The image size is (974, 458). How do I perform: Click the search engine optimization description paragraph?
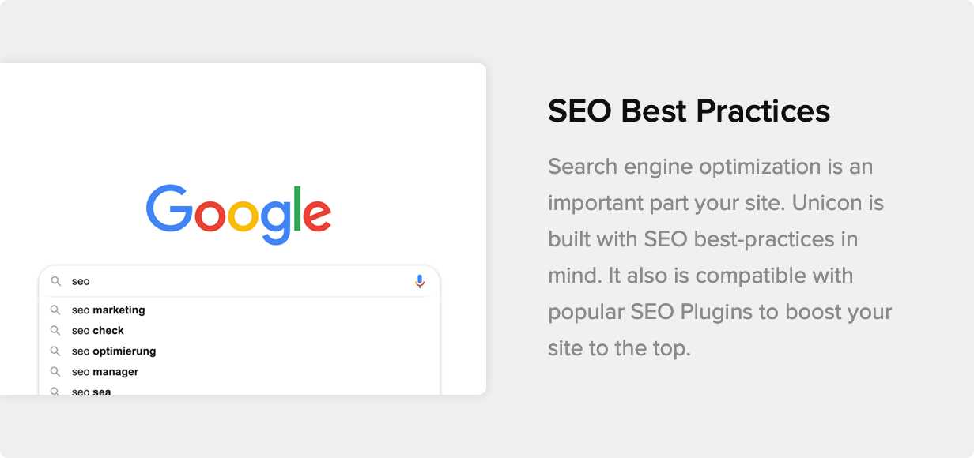tap(719, 257)
